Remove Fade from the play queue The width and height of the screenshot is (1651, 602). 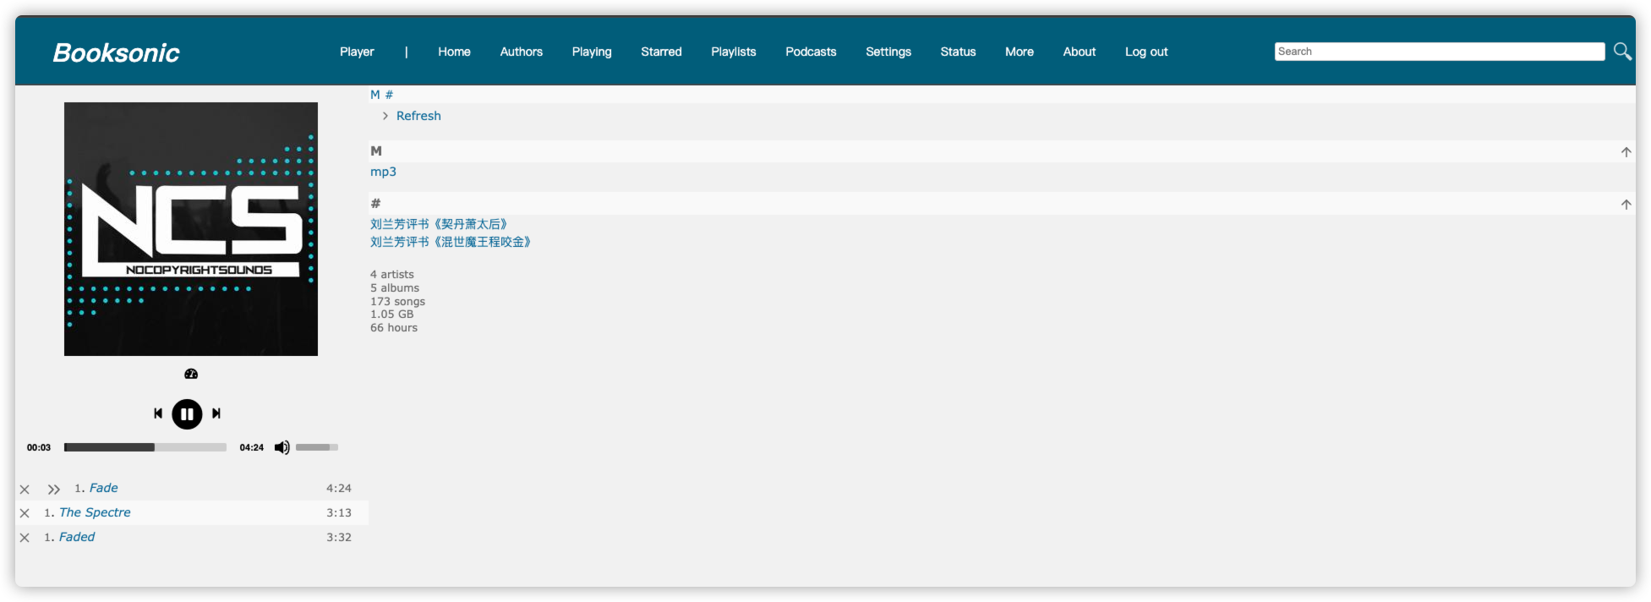pos(25,490)
